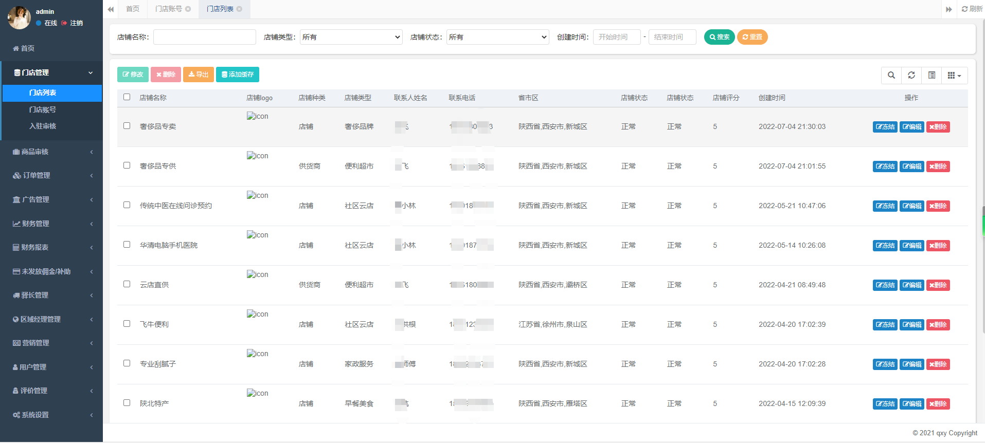
Task: Check the 陕北特产 row checkbox
Action: coord(127,403)
